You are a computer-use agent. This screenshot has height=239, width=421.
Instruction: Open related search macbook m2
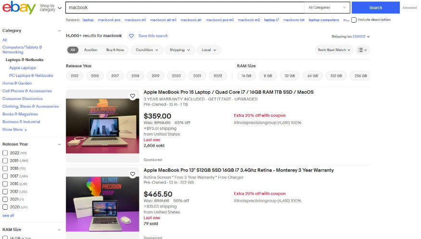point(249,20)
